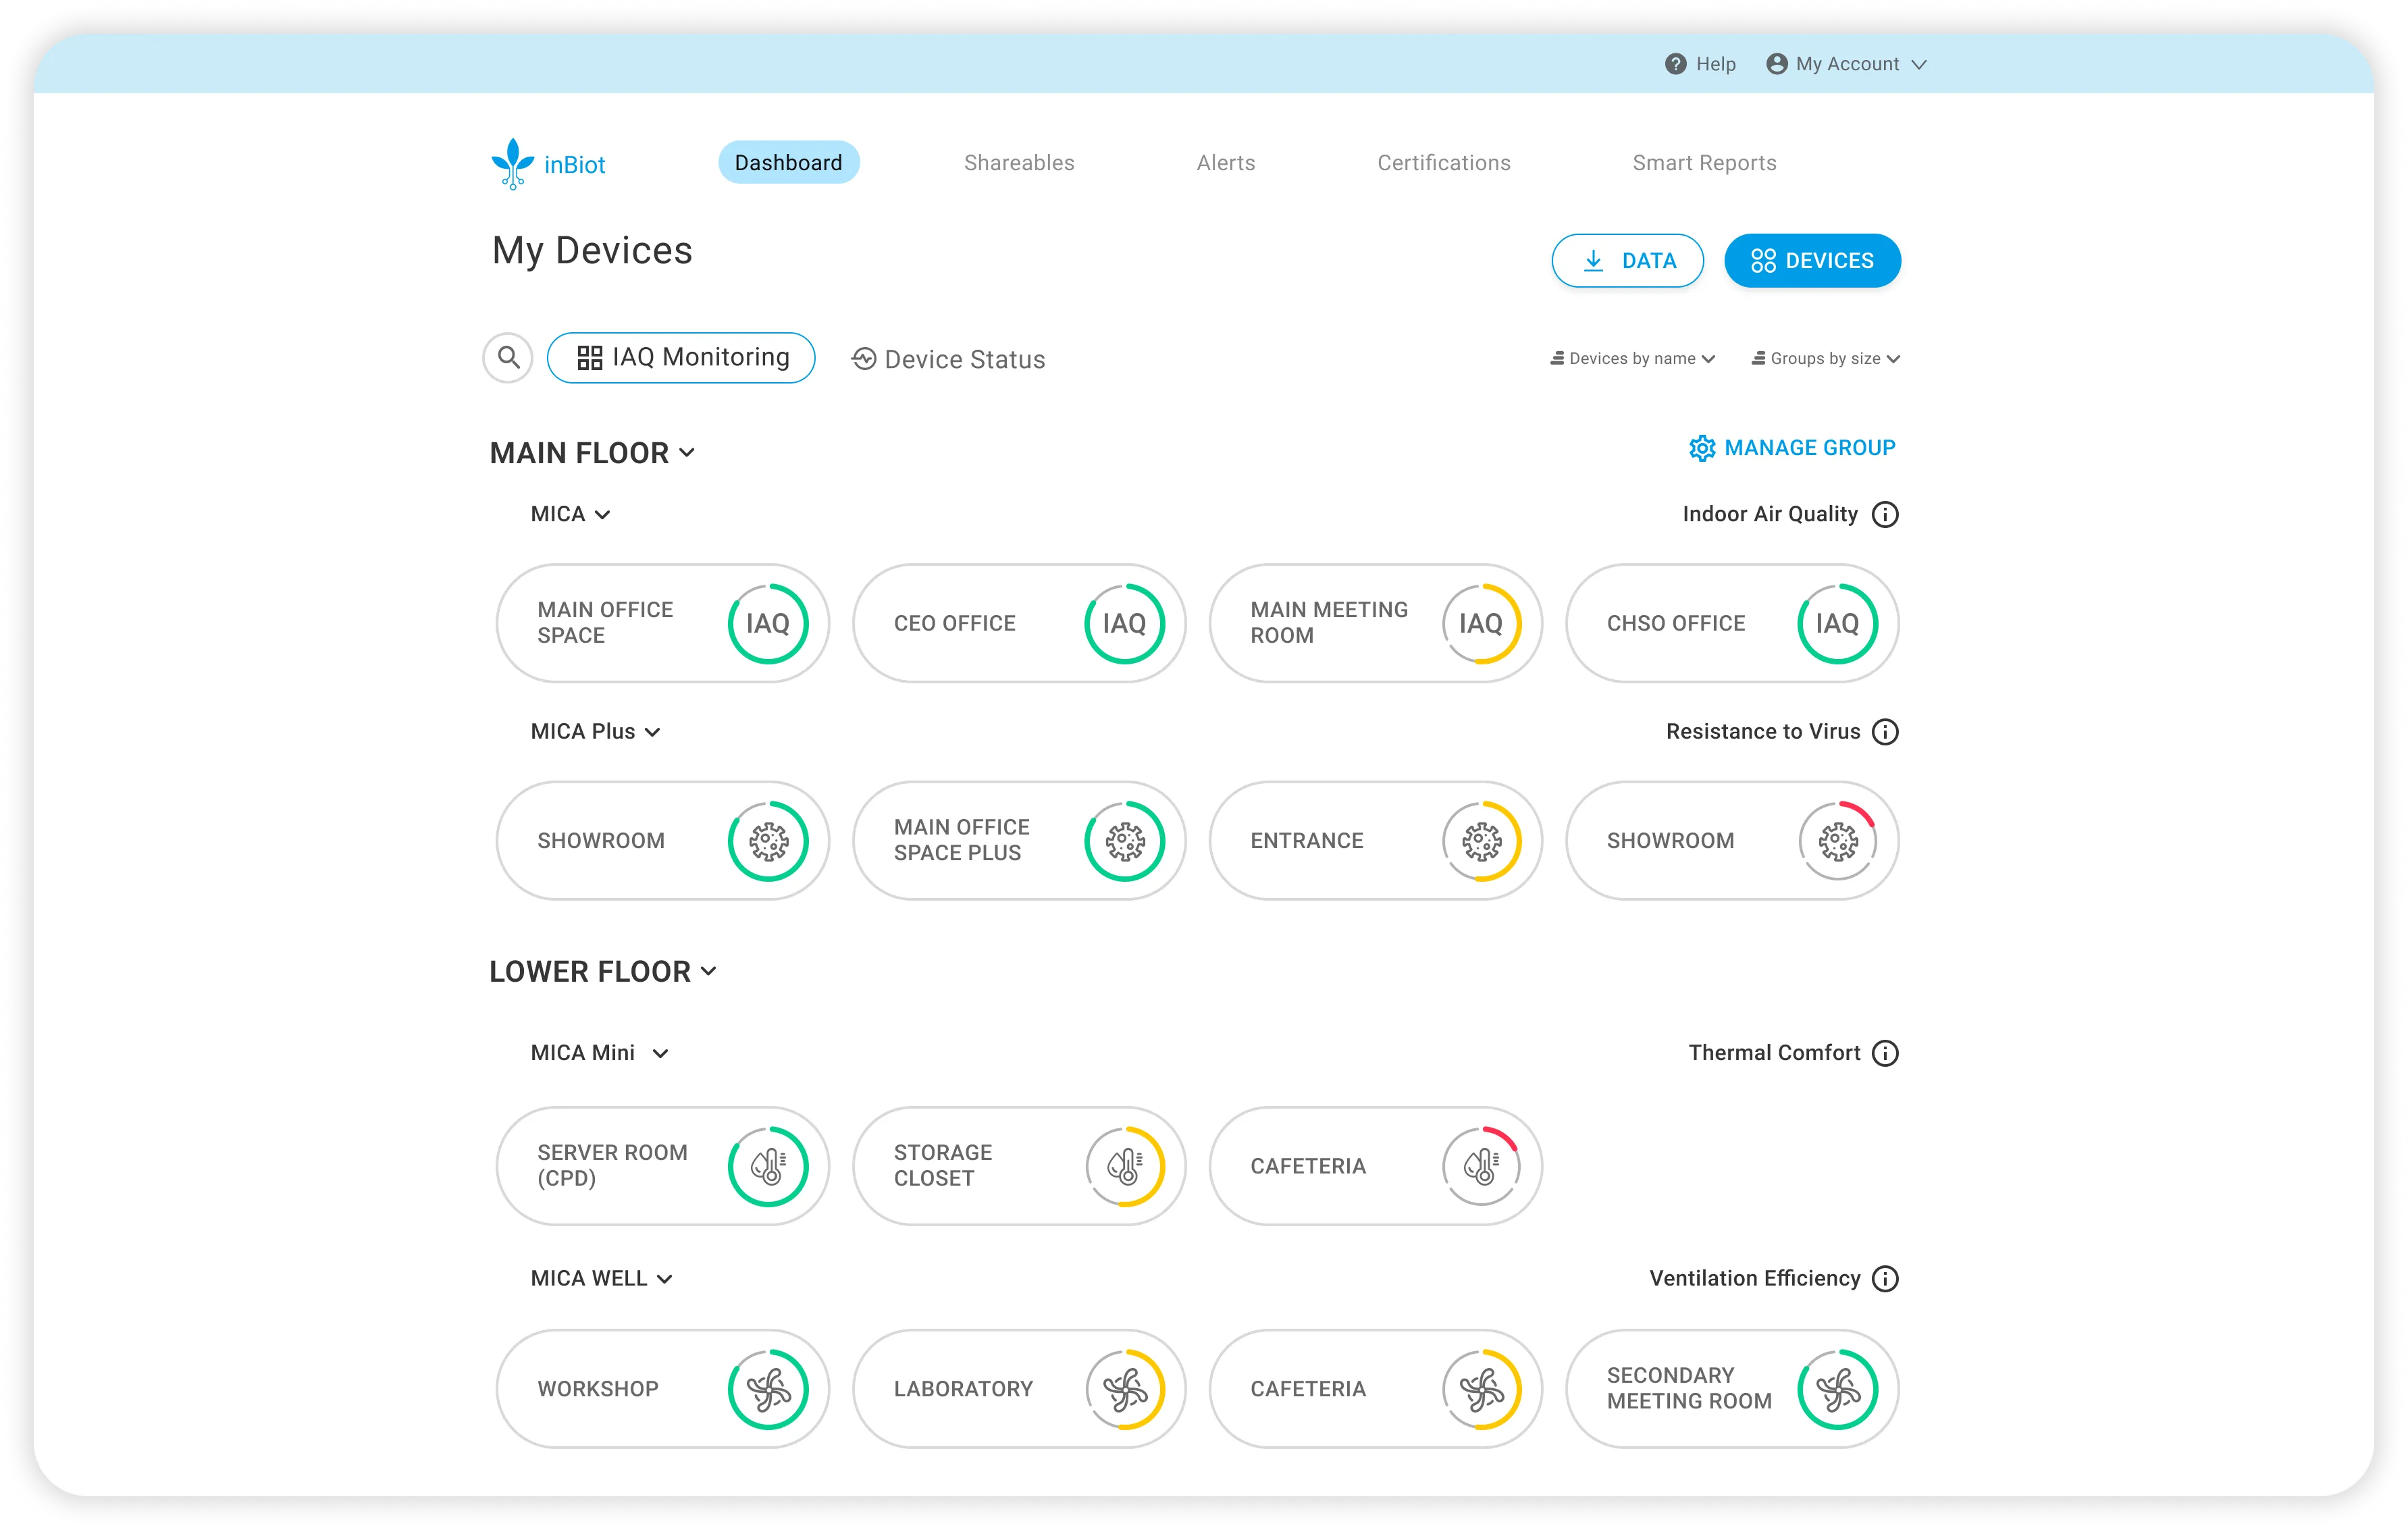Click the Thermal Comfort info icon
This screenshot has width=2408, height=1530.
1885,1053
